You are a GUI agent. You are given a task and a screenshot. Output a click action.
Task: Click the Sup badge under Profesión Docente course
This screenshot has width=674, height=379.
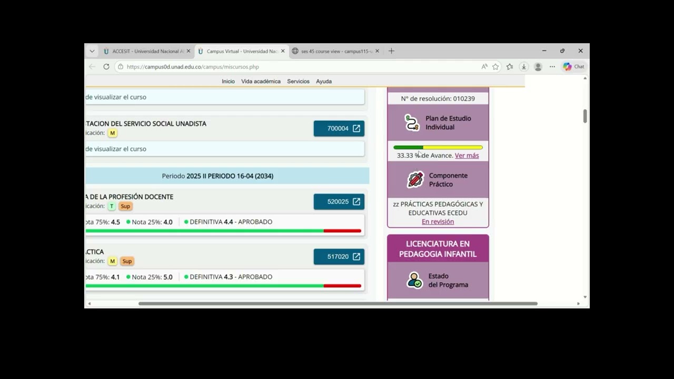click(125, 206)
